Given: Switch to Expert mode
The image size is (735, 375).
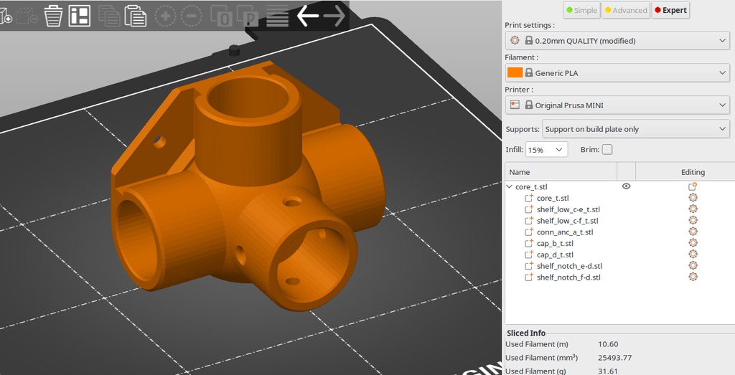Looking at the screenshot, I should tap(670, 10).
